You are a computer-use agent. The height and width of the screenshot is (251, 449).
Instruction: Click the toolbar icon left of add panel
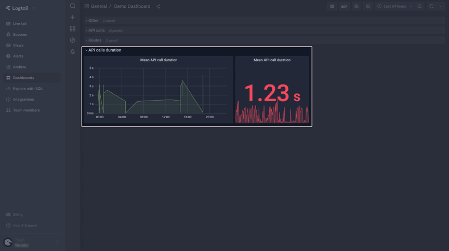tap(332, 6)
